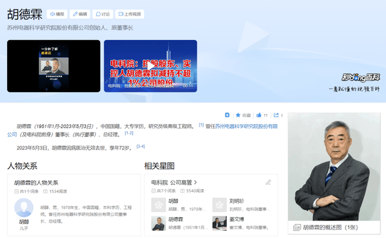Like the entry with thumbs-up icon
The image size is (386, 238).
tap(259, 115)
